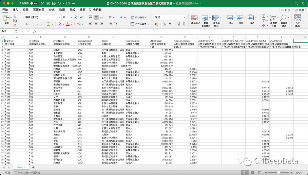Image resolution: width=308 pixels, height=175 pixels.
Task: Click the increase indent icon
Action: (x=115, y=24)
